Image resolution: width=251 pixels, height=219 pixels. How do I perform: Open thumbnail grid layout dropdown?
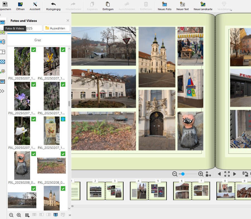point(27,215)
